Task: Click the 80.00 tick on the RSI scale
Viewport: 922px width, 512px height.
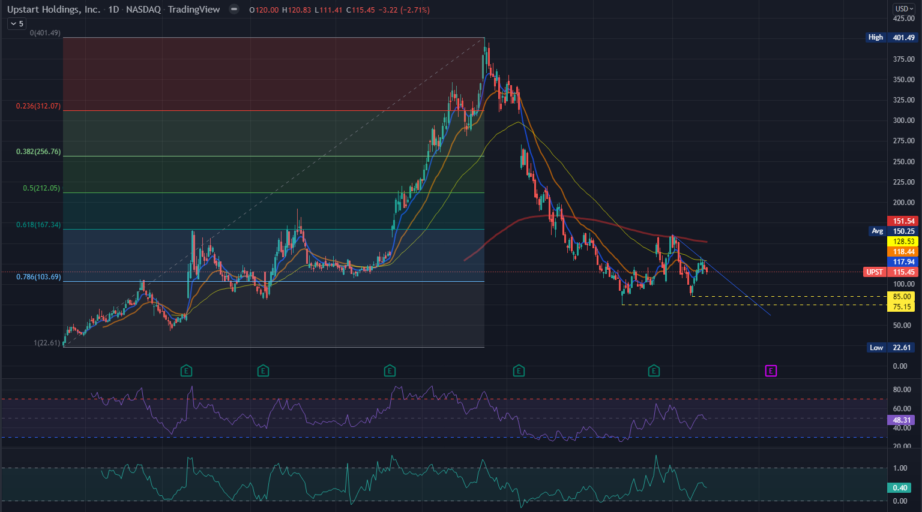Action: point(902,390)
